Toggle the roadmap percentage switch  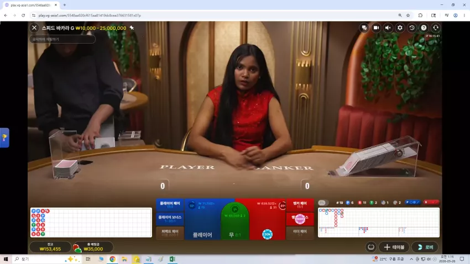click(x=323, y=203)
